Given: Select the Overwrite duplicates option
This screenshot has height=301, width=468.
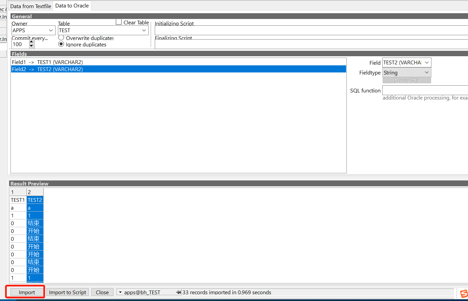Looking at the screenshot, I should tap(61, 38).
